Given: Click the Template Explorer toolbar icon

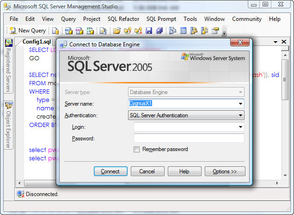Looking at the screenshot, I should tap(205, 31).
